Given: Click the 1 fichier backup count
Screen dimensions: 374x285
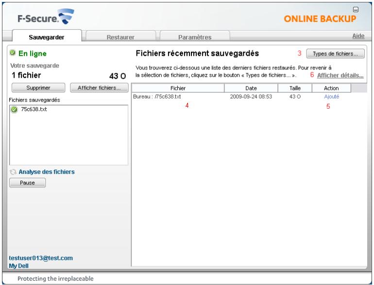Looking at the screenshot, I should pyautogui.click(x=26, y=75).
